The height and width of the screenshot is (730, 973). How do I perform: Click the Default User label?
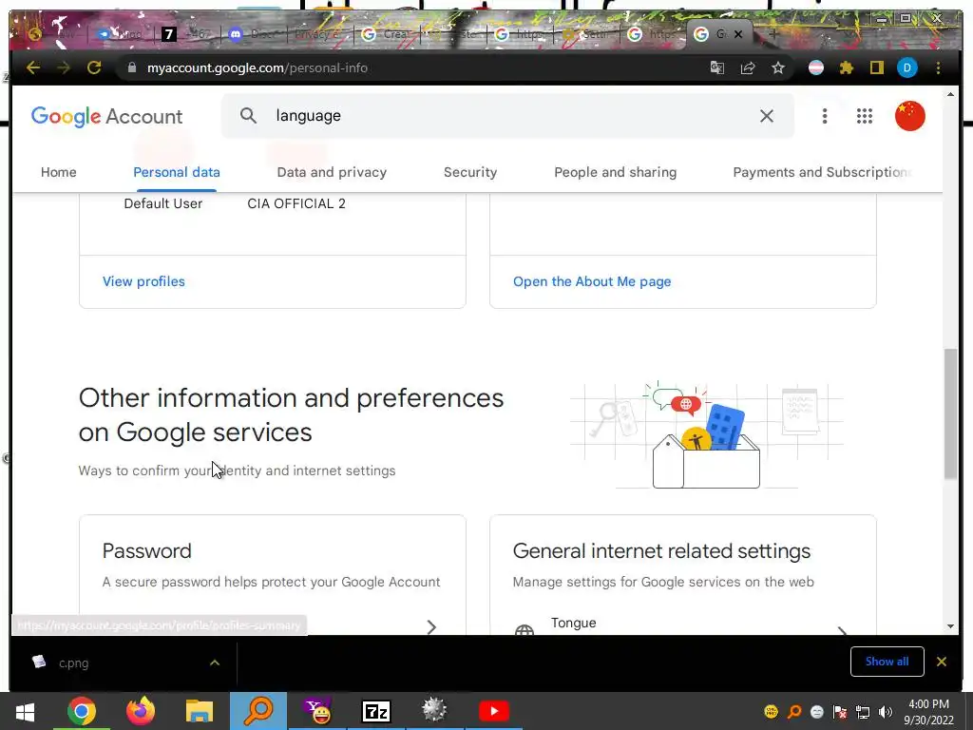(162, 203)
